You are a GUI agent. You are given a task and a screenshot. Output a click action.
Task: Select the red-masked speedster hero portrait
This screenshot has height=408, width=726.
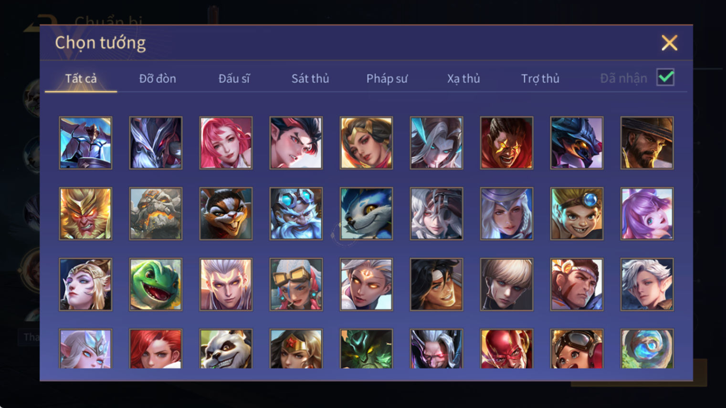[506, 349]
